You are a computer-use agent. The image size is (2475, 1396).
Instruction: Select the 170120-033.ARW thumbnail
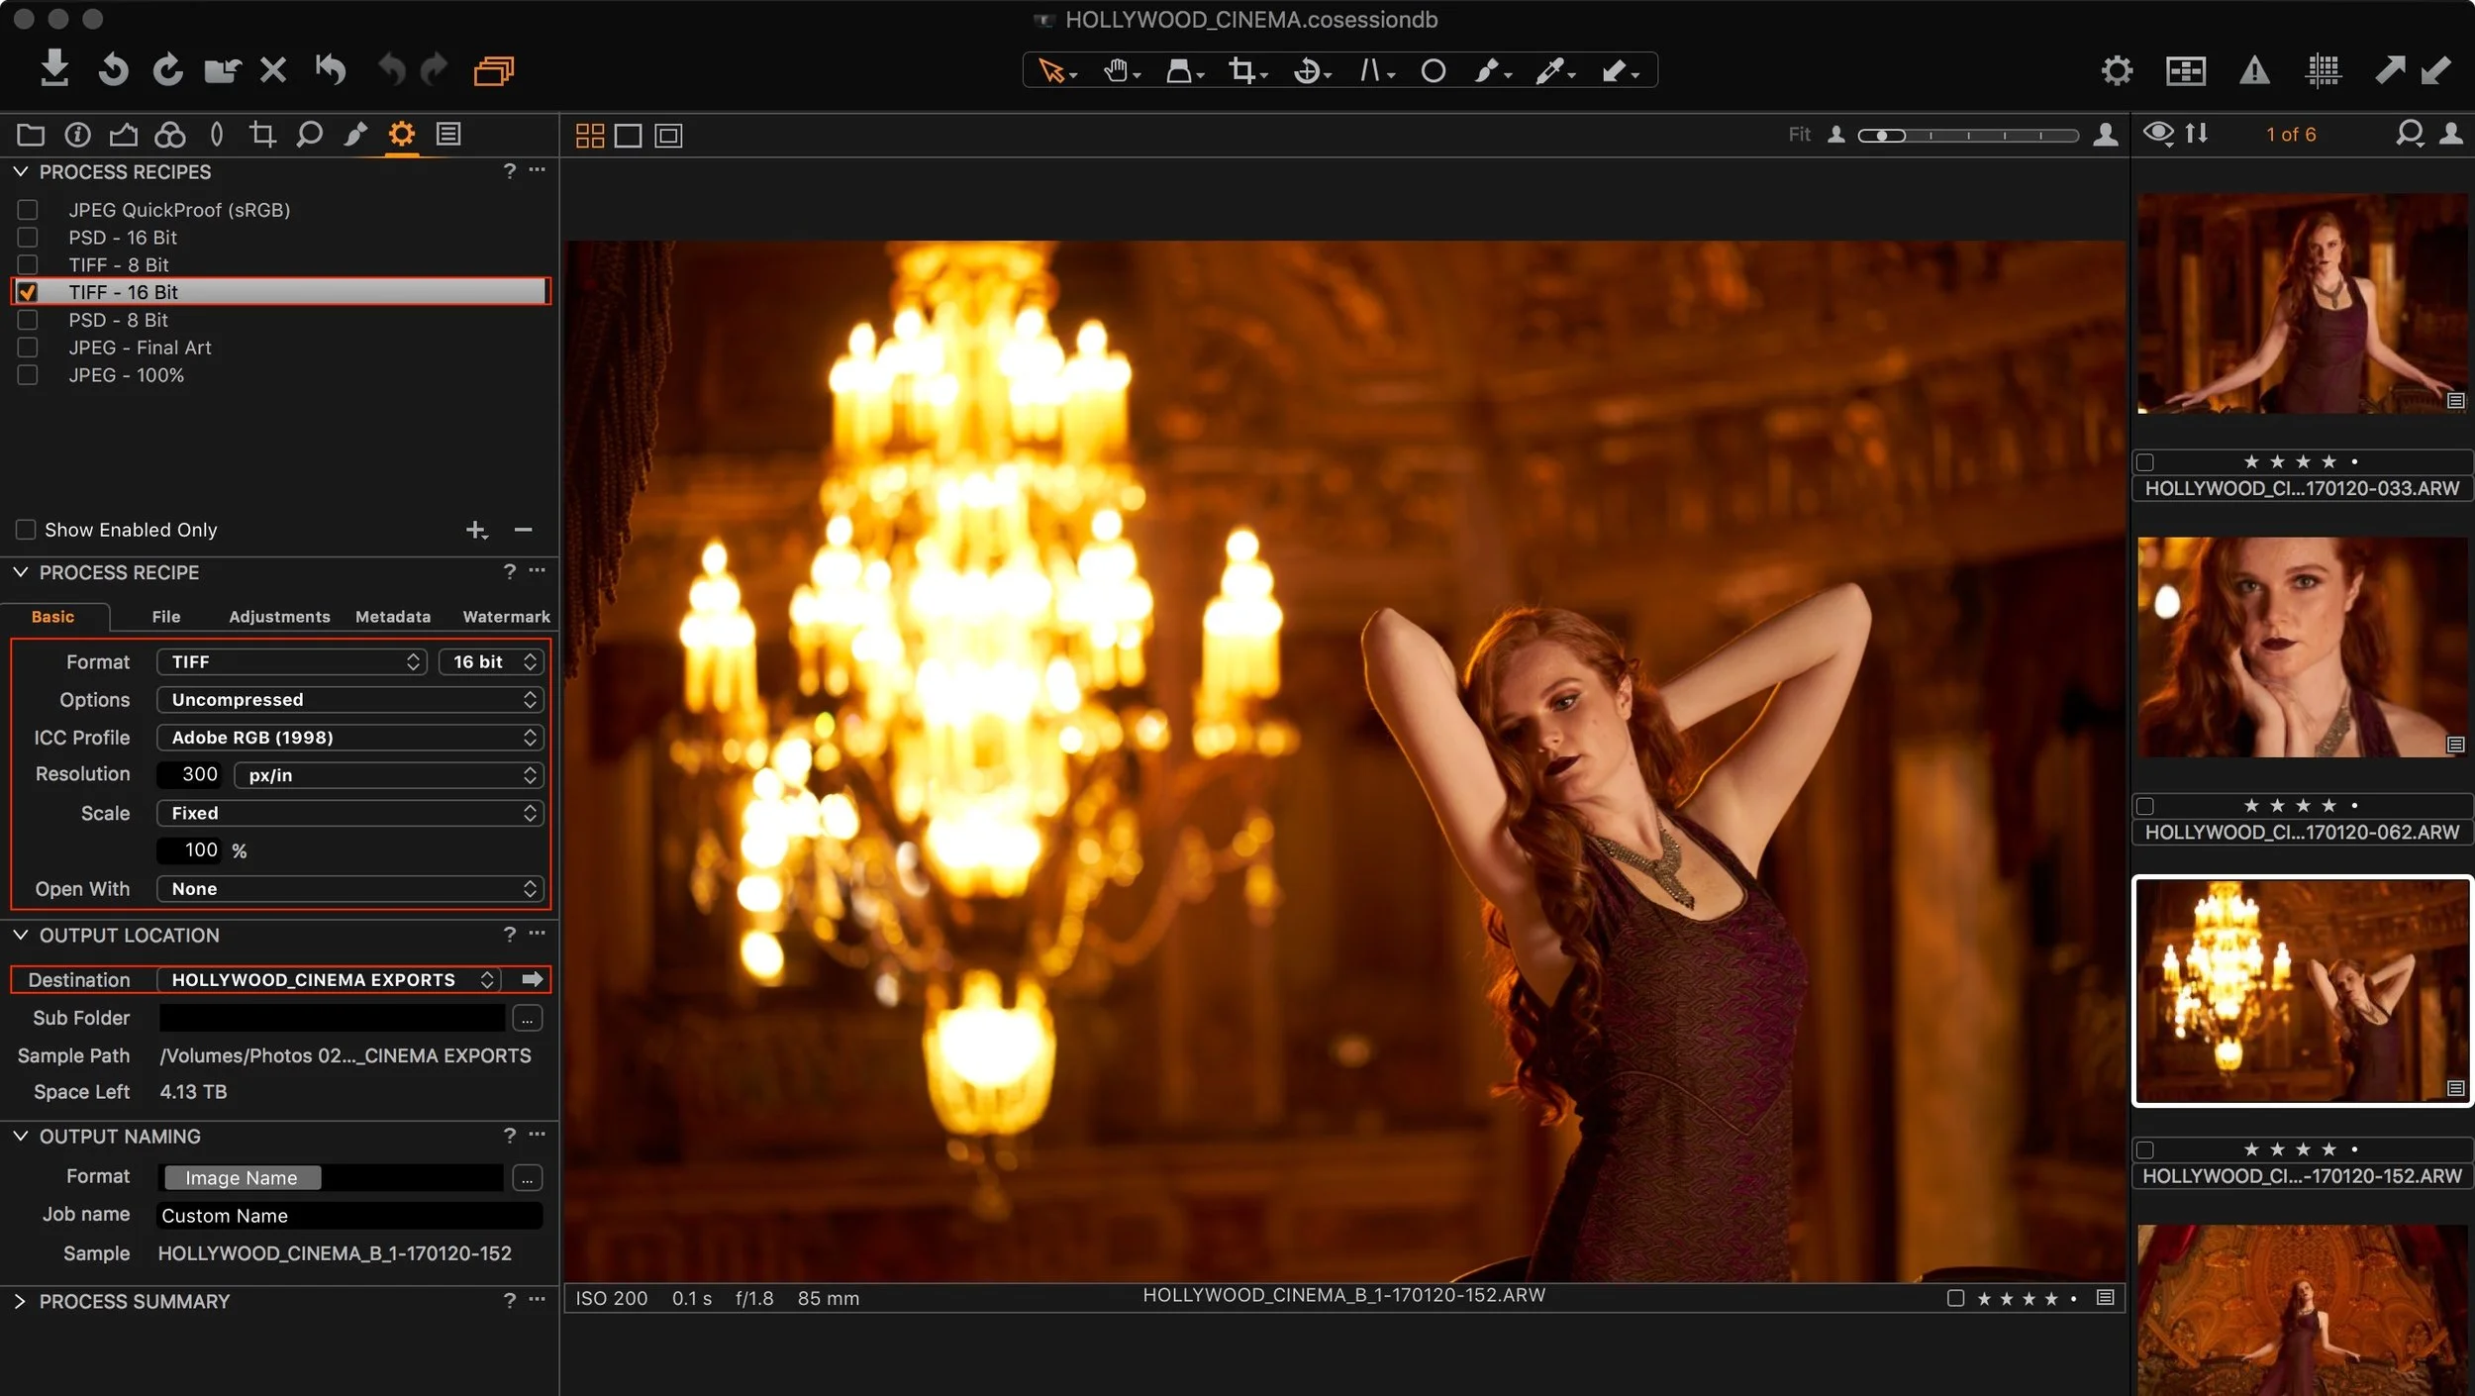[2301, 303]
